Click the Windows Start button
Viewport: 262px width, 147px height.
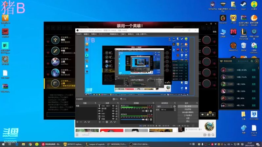pos(3,144)
